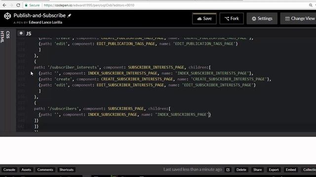Fork this pen
The height and width of the screenshot is (177, 316).
tap(232, 19)
